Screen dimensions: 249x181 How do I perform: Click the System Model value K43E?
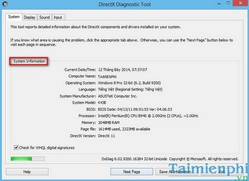pyautogui.click(x=102, y=103)
